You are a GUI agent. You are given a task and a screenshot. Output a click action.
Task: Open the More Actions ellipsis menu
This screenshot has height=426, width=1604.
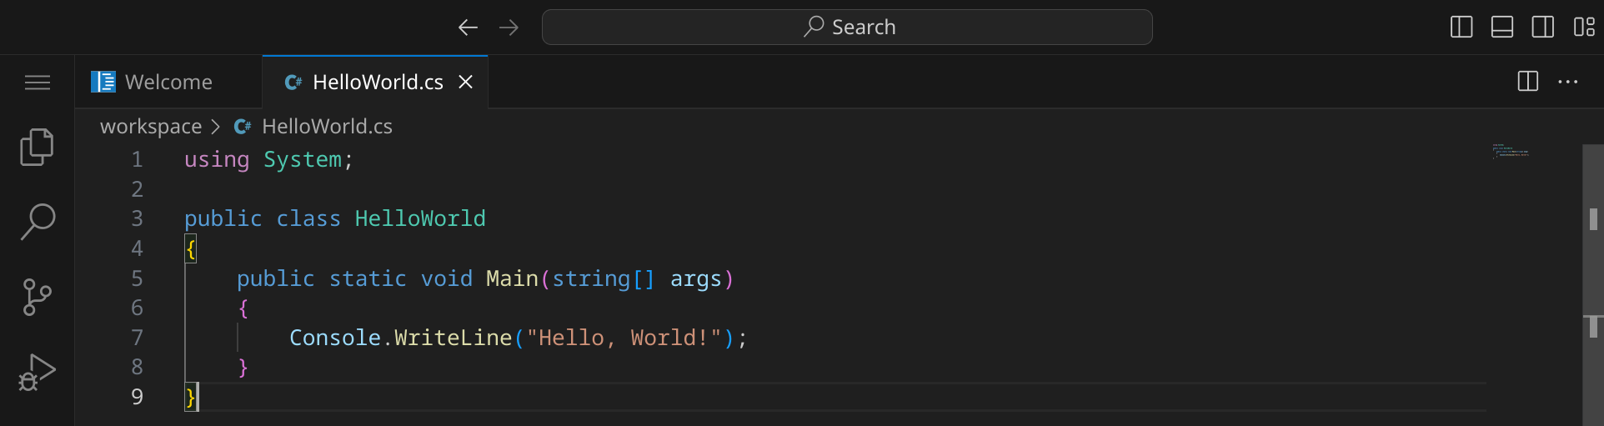point(1568,82)
